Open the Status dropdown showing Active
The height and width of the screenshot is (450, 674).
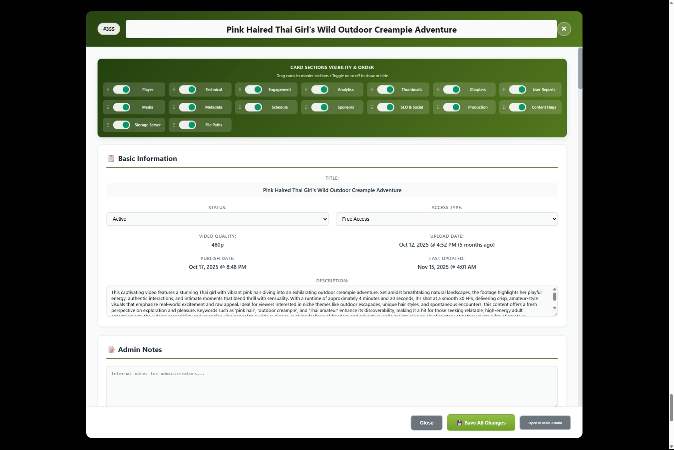[x=217, y=219]
